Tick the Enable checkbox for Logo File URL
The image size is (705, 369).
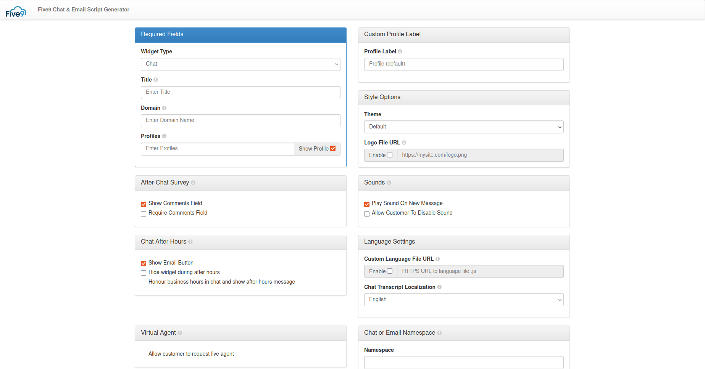390,155
